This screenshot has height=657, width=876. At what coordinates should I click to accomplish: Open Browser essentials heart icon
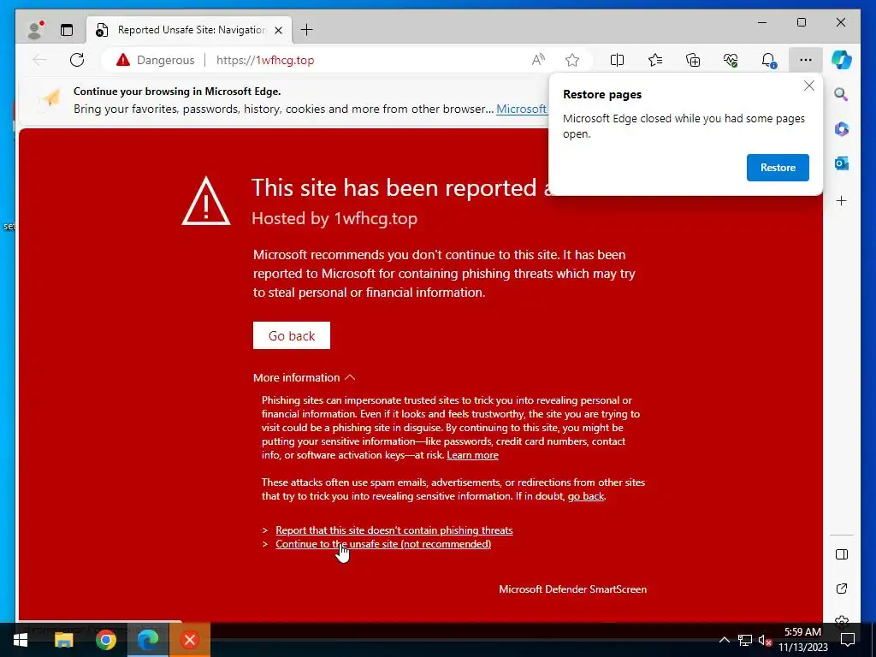pyautogui.click(x=731, y=60)
